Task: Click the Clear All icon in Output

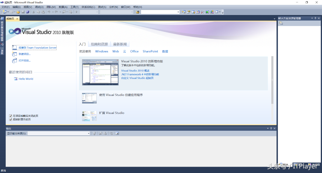Action: coord(111,133)
